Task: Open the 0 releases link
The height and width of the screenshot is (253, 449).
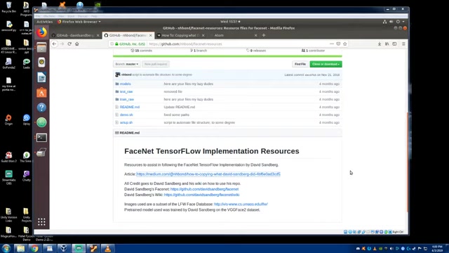Action: 256,51
